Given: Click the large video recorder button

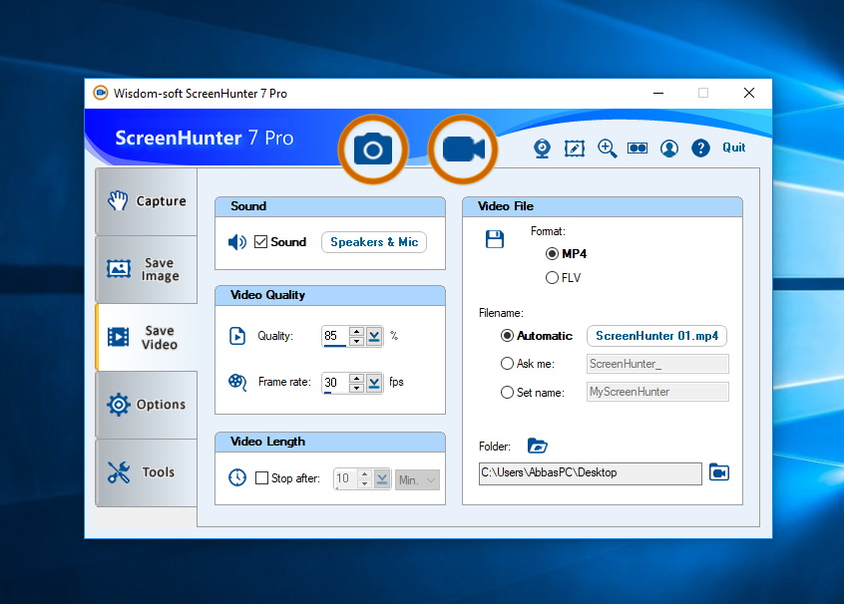Looking at the screenshot, I should click(x=463, y=150).
